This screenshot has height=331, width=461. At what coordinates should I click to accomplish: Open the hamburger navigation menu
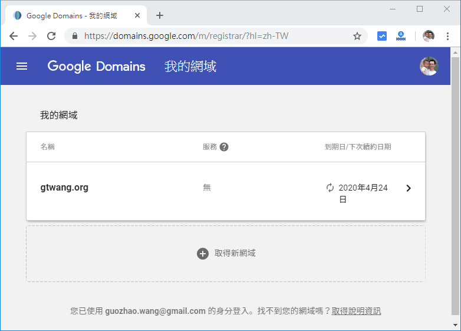click(x=22, y=66)
